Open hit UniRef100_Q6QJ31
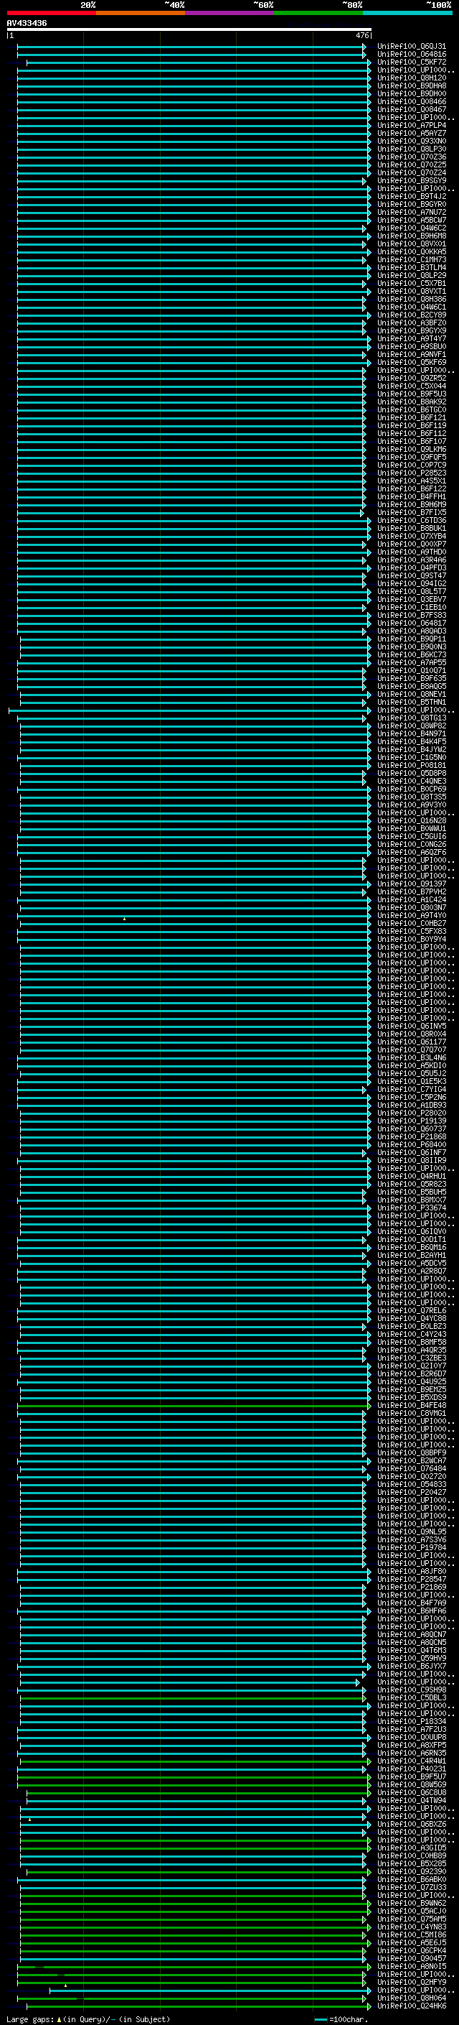The height and width of the screenshot is (2025, 459). pos(412,47)
